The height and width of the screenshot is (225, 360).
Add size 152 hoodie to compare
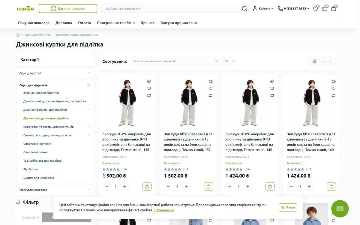tap(211, 95)
